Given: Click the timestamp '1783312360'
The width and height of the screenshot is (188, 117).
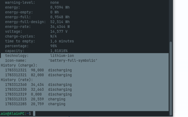Looking at the screenshot, I should point(16,85).
